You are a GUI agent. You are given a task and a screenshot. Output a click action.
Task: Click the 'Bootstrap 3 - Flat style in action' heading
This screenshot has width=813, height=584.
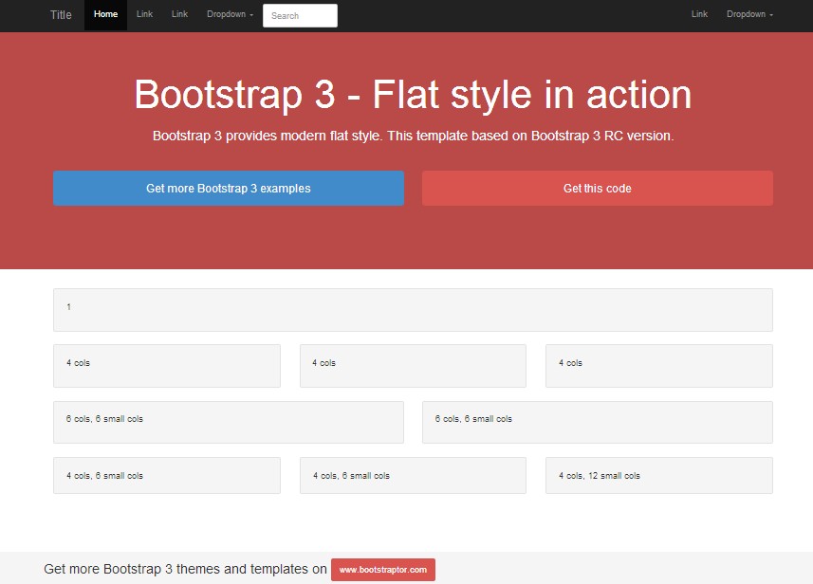(413, 95)
